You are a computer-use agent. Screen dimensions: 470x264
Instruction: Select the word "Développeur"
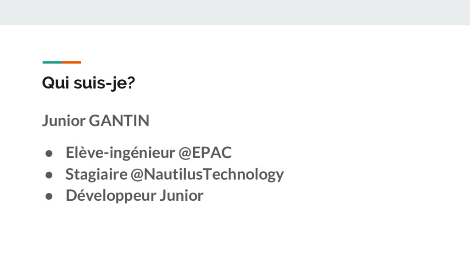click(111, 196)
